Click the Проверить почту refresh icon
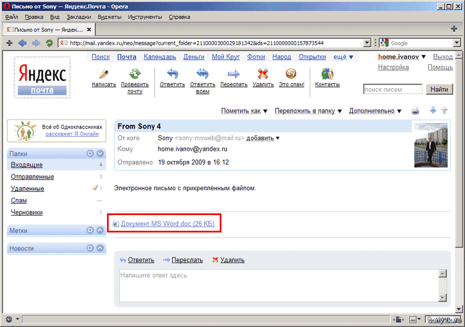The image size is (465, 327). tap(135, 74)
